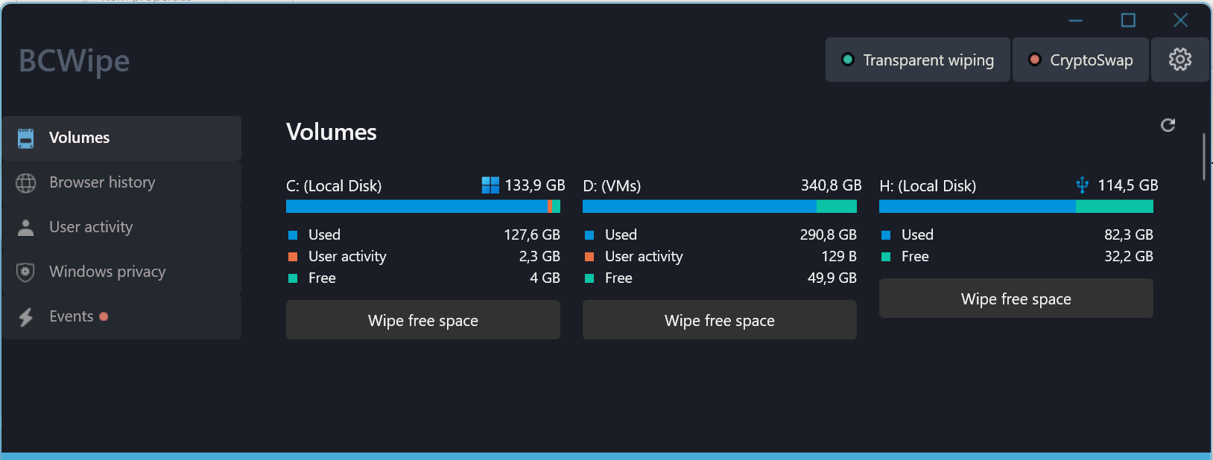Click the Windows logo on C: drive
The width and height of the screenshot is (1213, 460).
point(490,185)
